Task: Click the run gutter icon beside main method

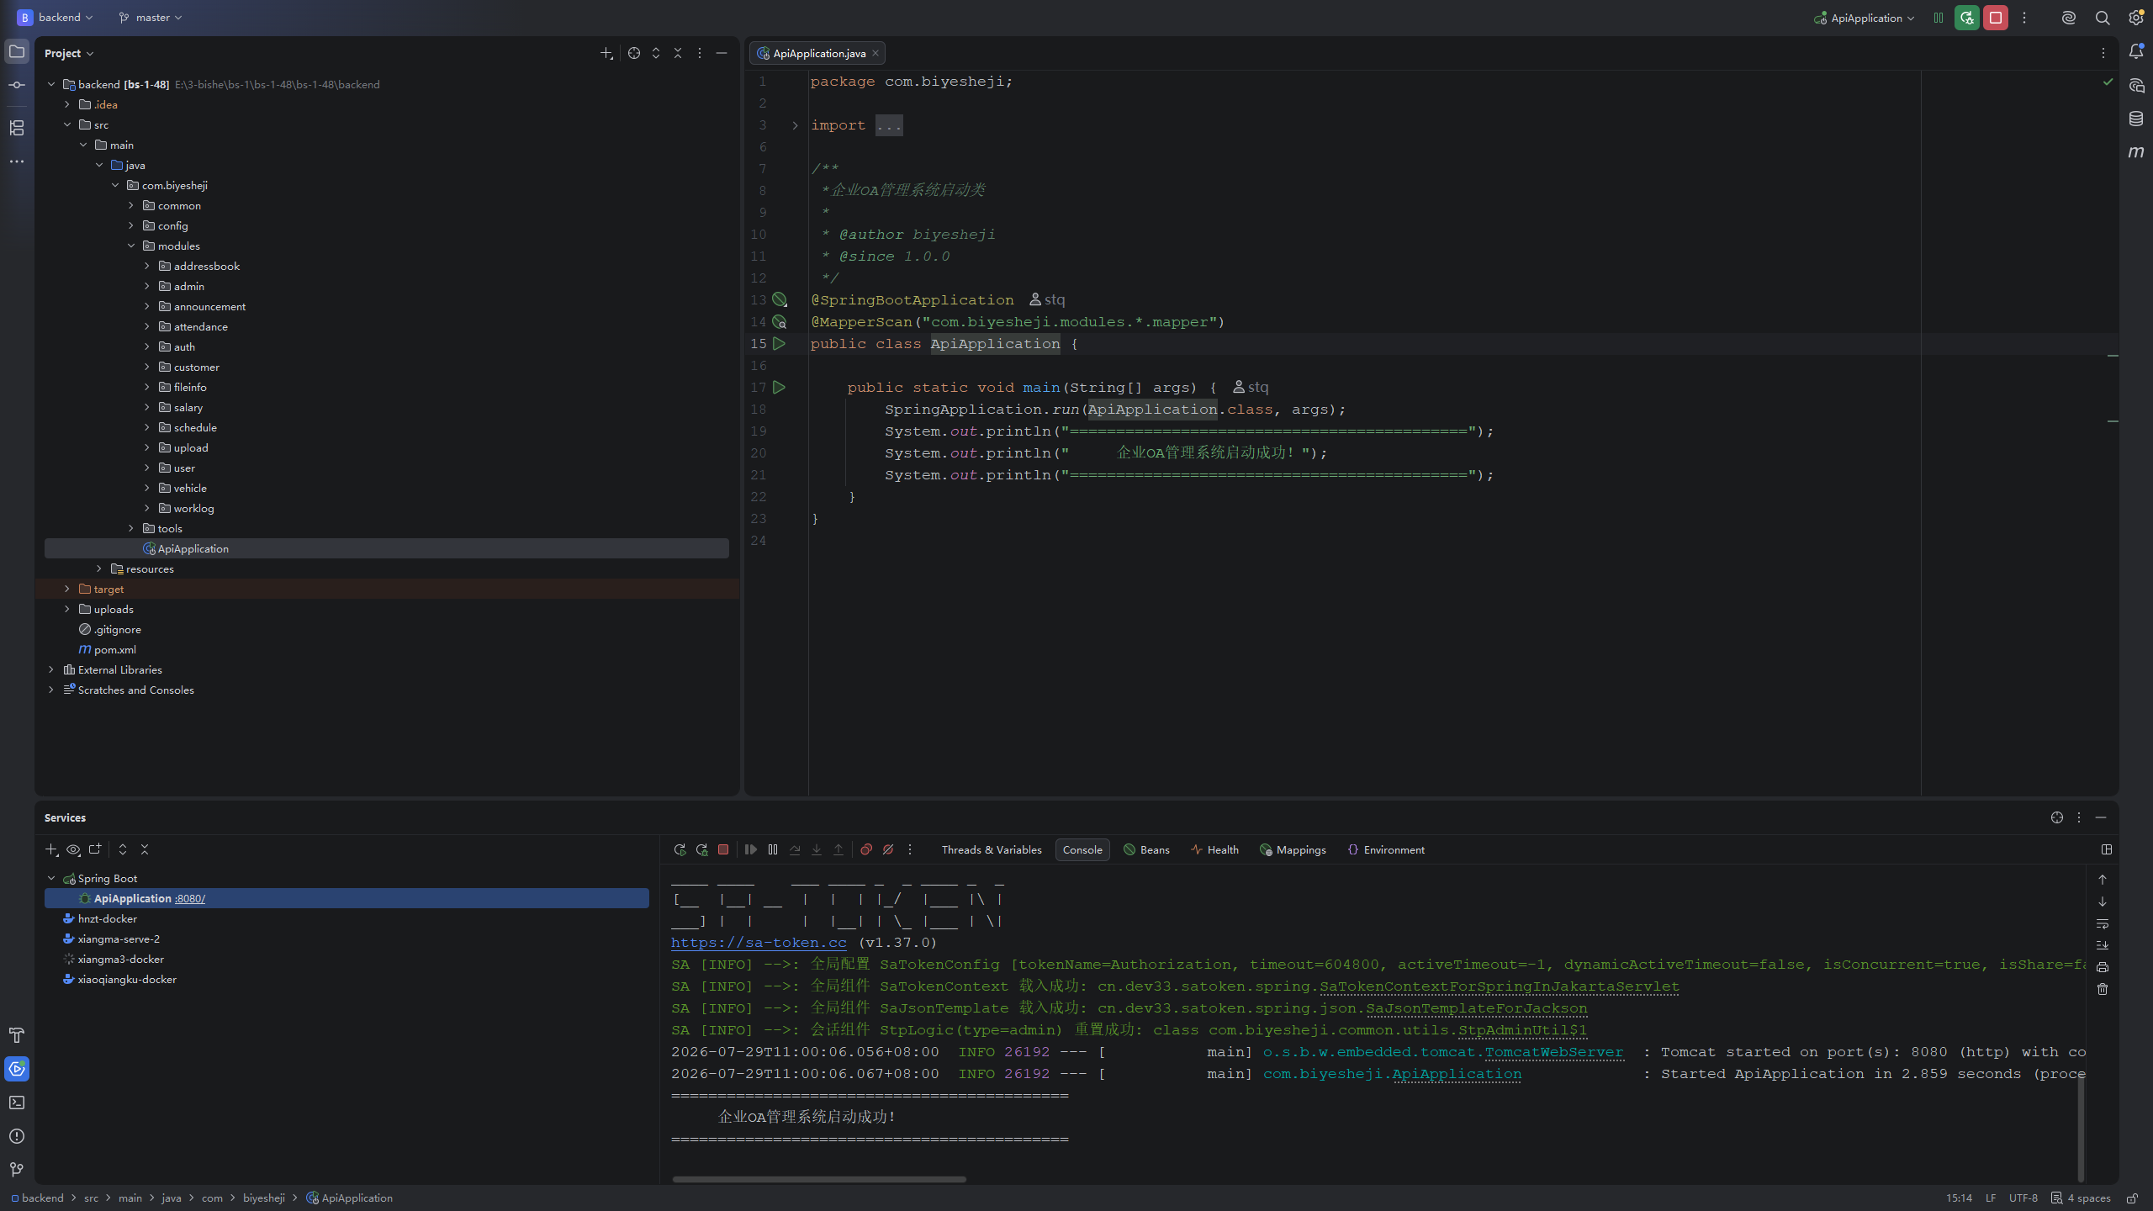Action: (x=780, y=388)
